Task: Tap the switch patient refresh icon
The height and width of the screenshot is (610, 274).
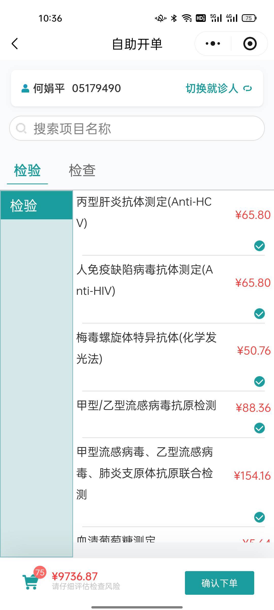Action: point(247,88)
